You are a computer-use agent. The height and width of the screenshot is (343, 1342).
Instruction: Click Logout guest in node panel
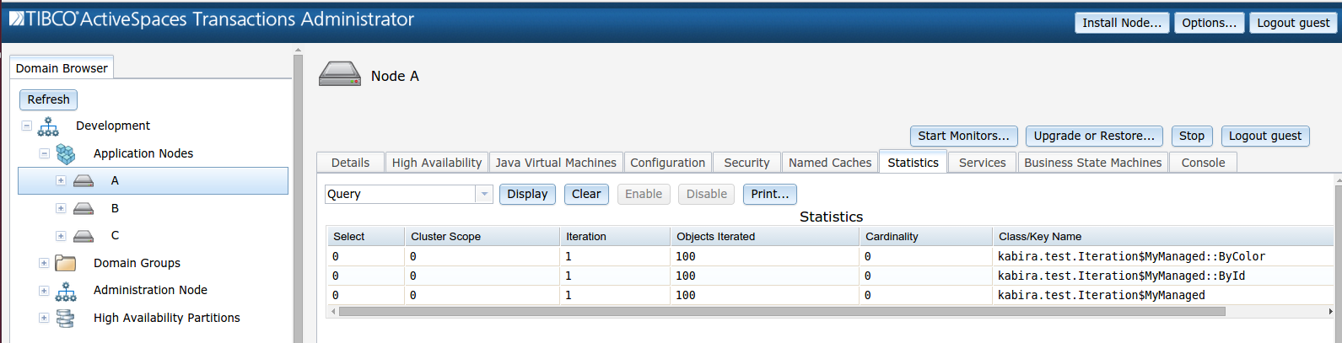coord(1265,136)
